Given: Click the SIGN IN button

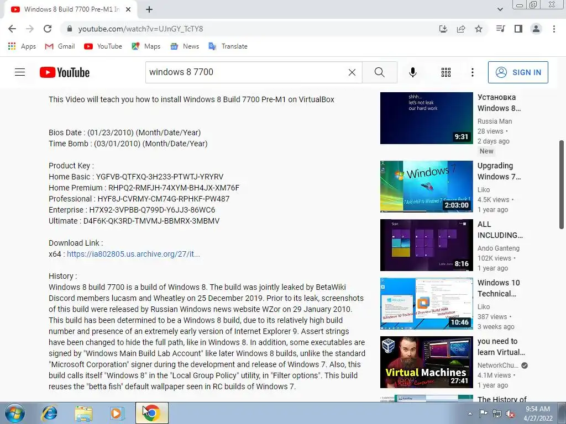Looking at the screenshot, I should [x=518, y=72].
